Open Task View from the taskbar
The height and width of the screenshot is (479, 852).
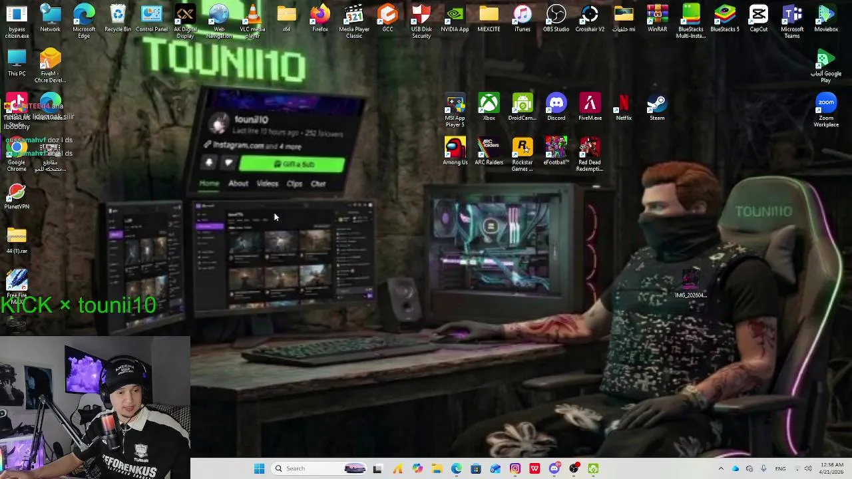(x=377, y=468)
